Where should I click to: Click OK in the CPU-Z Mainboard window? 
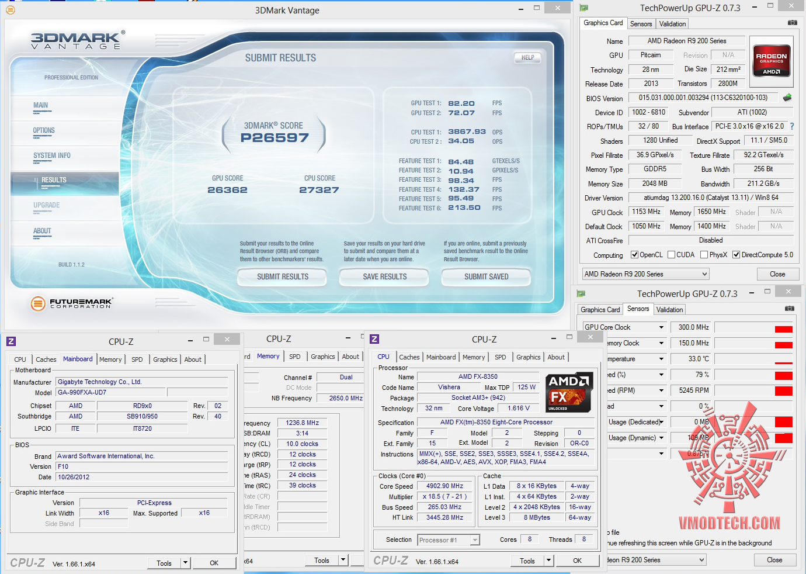214,563
